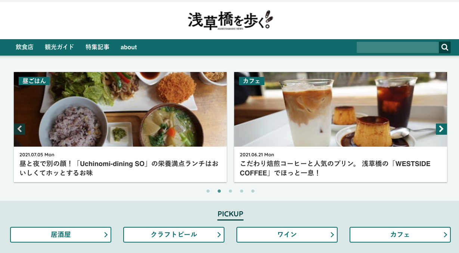
Task: Select the first carousel pagination dot
Action: tap(208, 191)
